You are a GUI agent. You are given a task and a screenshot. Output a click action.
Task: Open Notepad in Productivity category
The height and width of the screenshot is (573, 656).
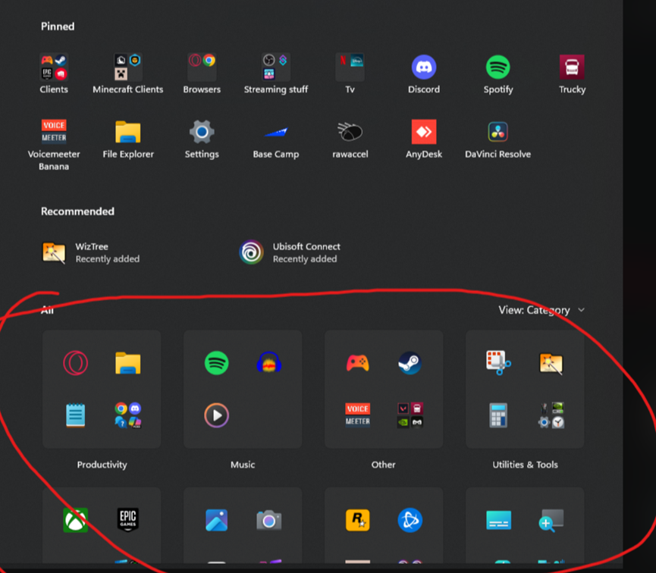point(75,415)
